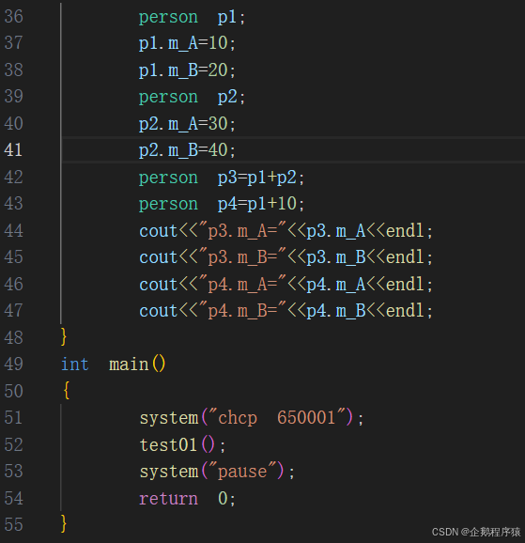Click line number 41 in gutter
The image size is (525, 543).
click(x=13, y=150)
